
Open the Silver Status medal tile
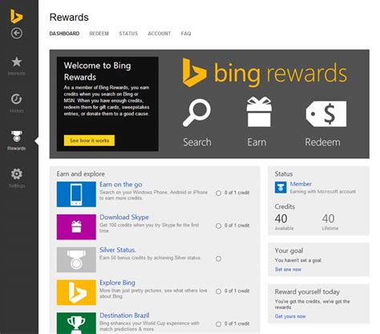click(76, 259)
